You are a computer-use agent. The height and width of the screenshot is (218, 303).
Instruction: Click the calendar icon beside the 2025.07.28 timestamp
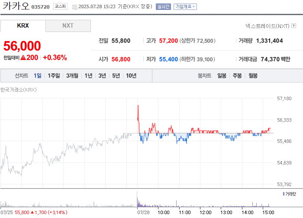click(x=75, y=7)
